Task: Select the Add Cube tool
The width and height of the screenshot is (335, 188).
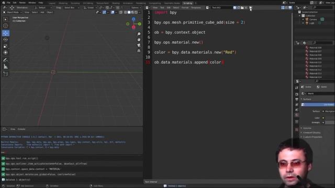Action: [x=6, y=74]
